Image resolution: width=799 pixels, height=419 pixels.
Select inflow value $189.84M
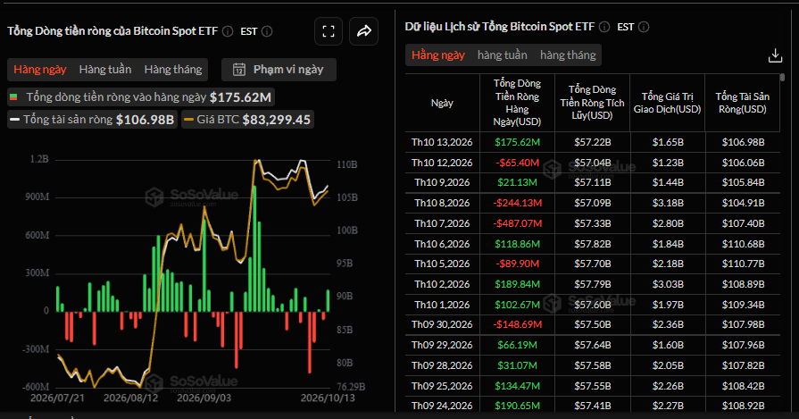517,284
